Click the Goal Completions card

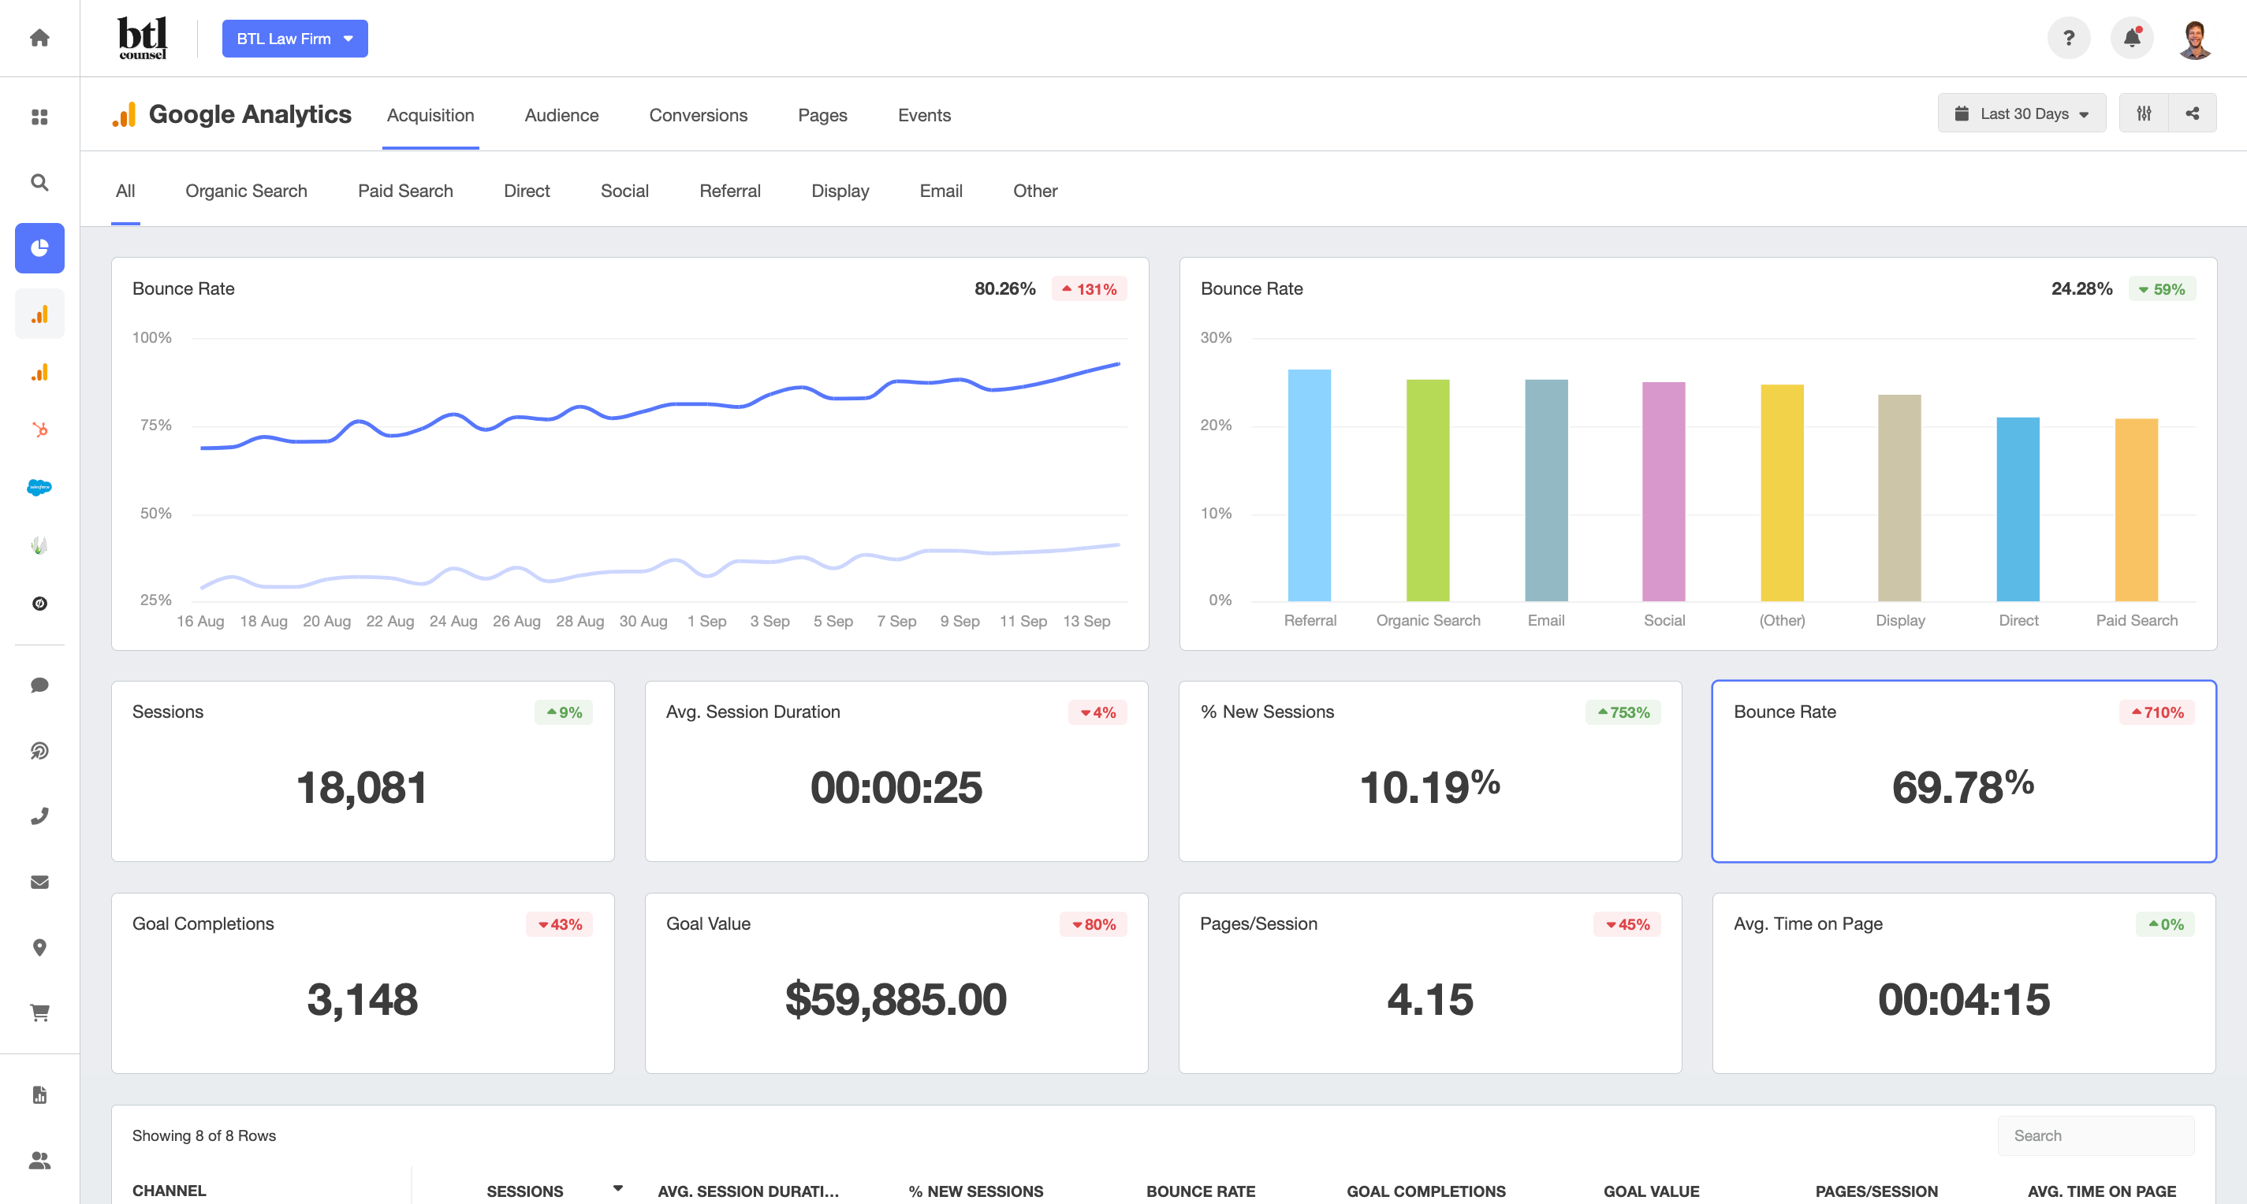coord(363,983)
